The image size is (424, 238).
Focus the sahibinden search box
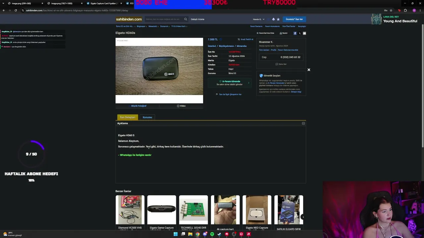pyautogui.click(x=164, y=19)
